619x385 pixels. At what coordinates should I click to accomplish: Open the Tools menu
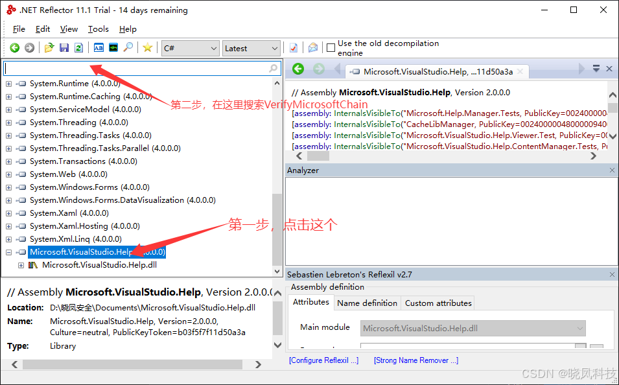[x=99, y=29]
